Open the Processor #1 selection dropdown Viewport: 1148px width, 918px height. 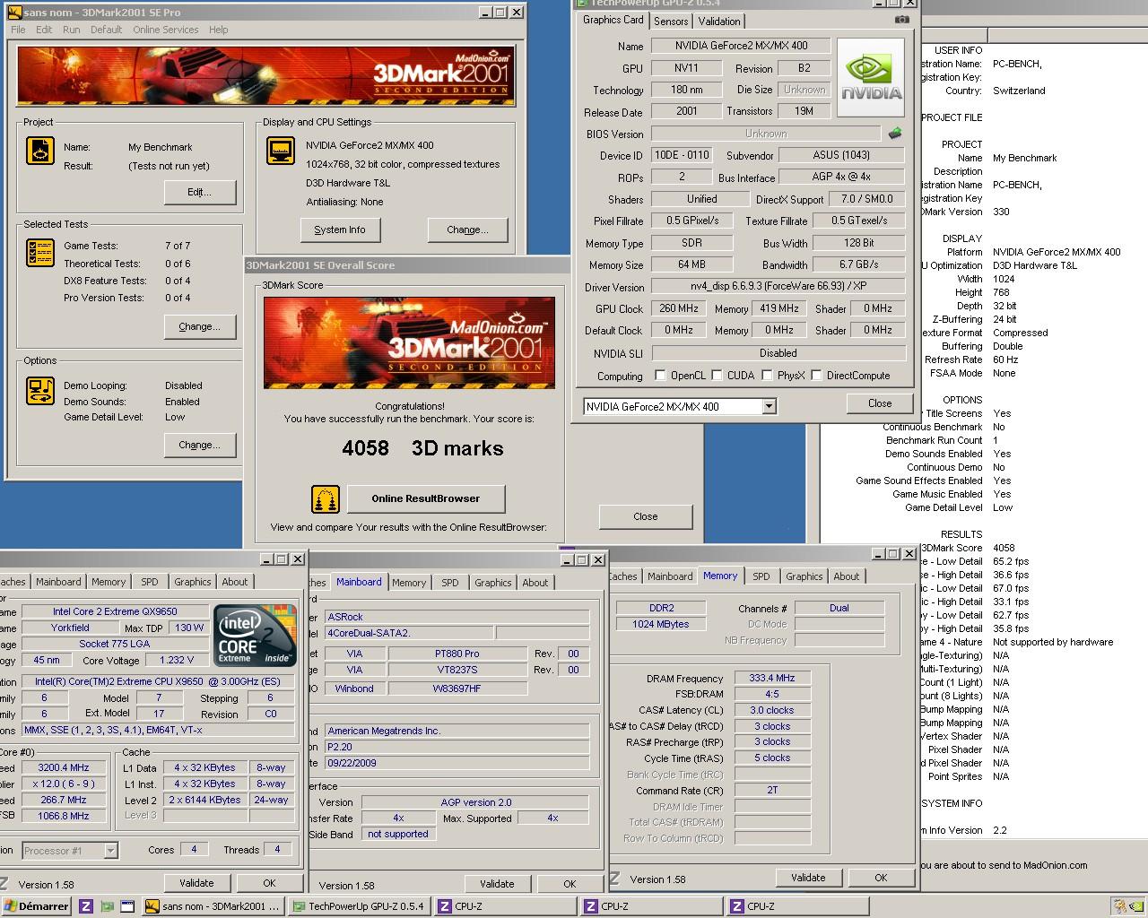click(x=110, y=850)
